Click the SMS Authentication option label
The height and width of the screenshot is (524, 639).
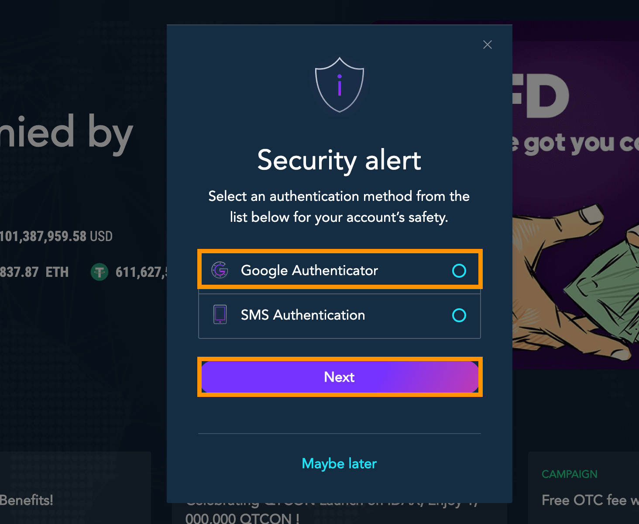[302, 315]
